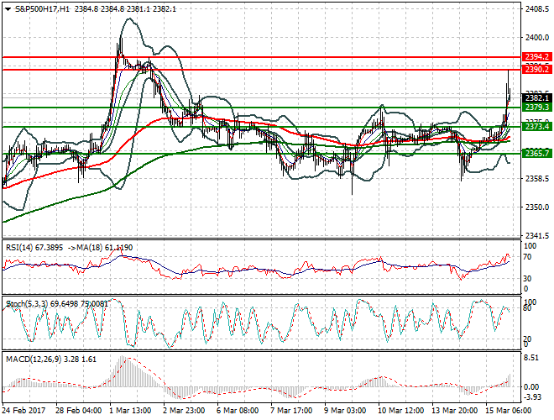The height and width of the screenshot is (420, 554).
Task: Click the 8.51 value on MACD scale
Action: 531,357
